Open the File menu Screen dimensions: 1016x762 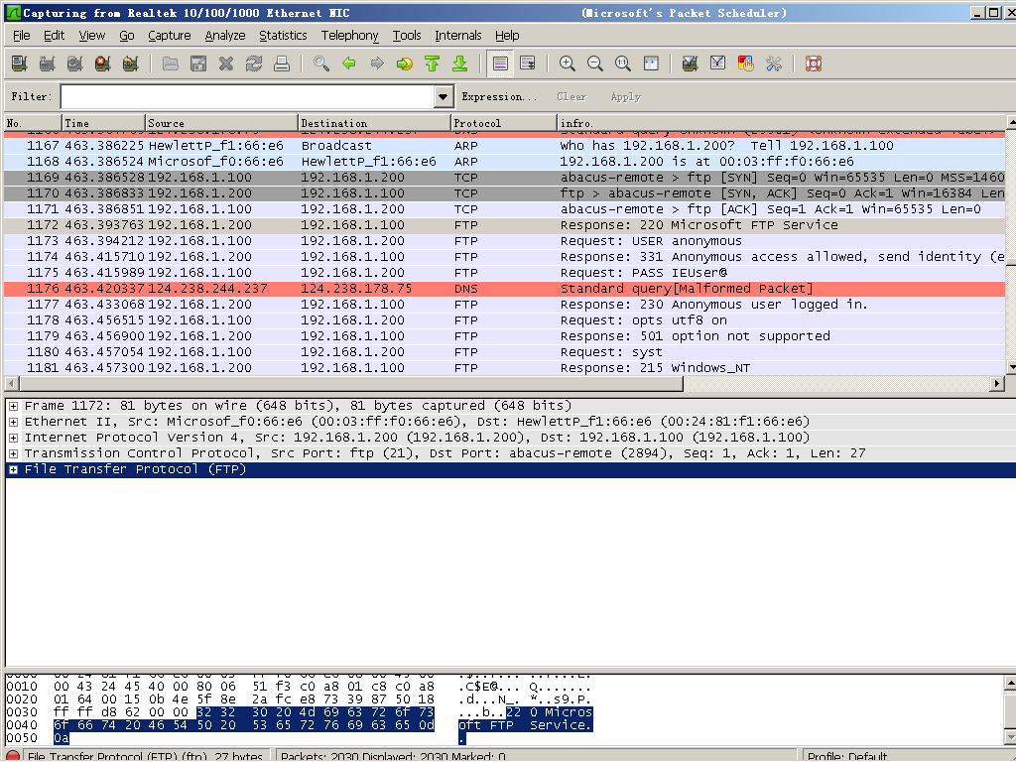tap(22, 36)
